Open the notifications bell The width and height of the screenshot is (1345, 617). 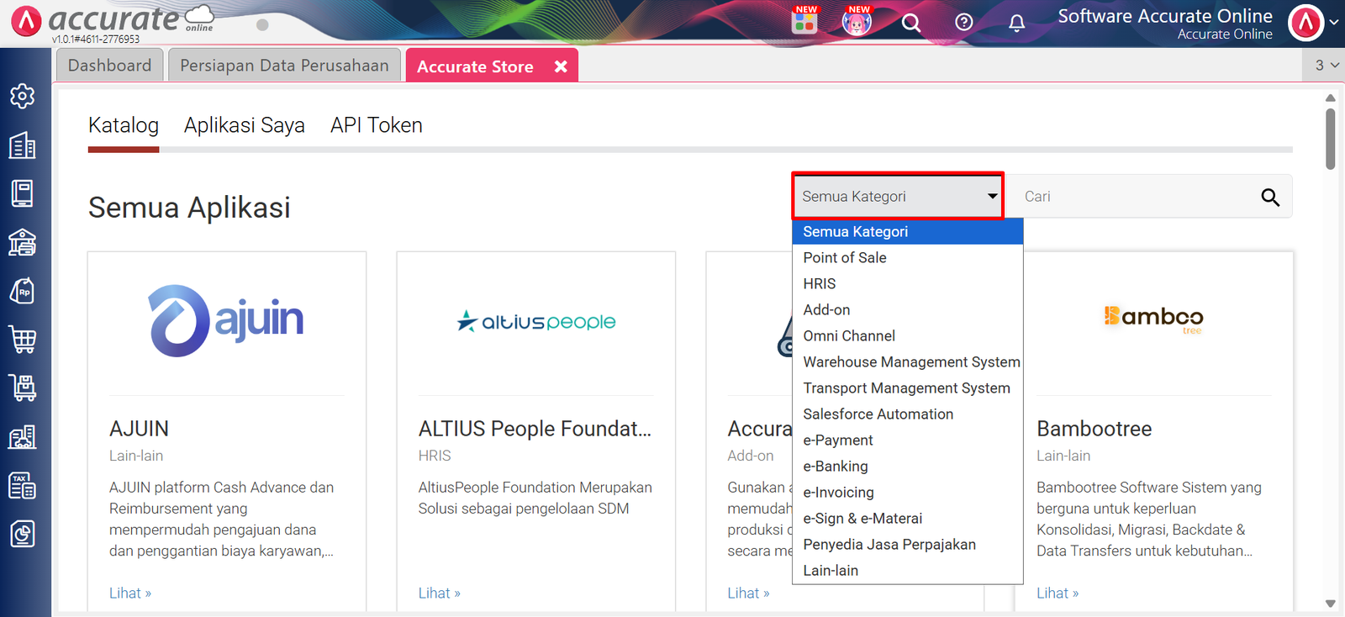coord(1017,23)
